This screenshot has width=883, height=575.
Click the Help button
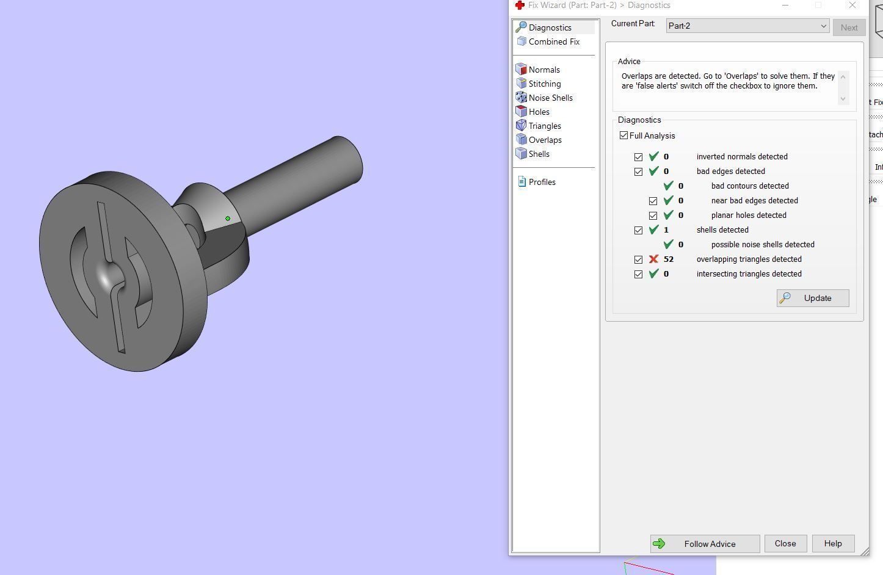click(833, 543)
